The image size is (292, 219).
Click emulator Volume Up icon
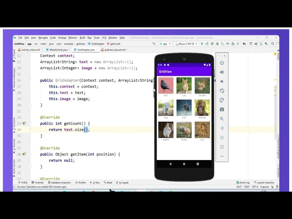click(x=222, y=72)
